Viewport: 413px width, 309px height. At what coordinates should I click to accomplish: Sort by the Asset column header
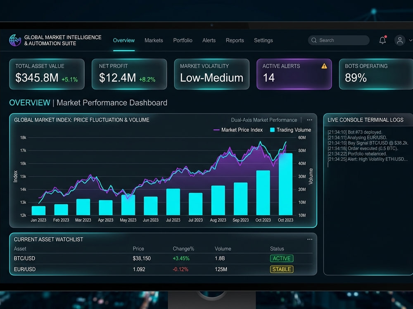(x=20, y=248)
